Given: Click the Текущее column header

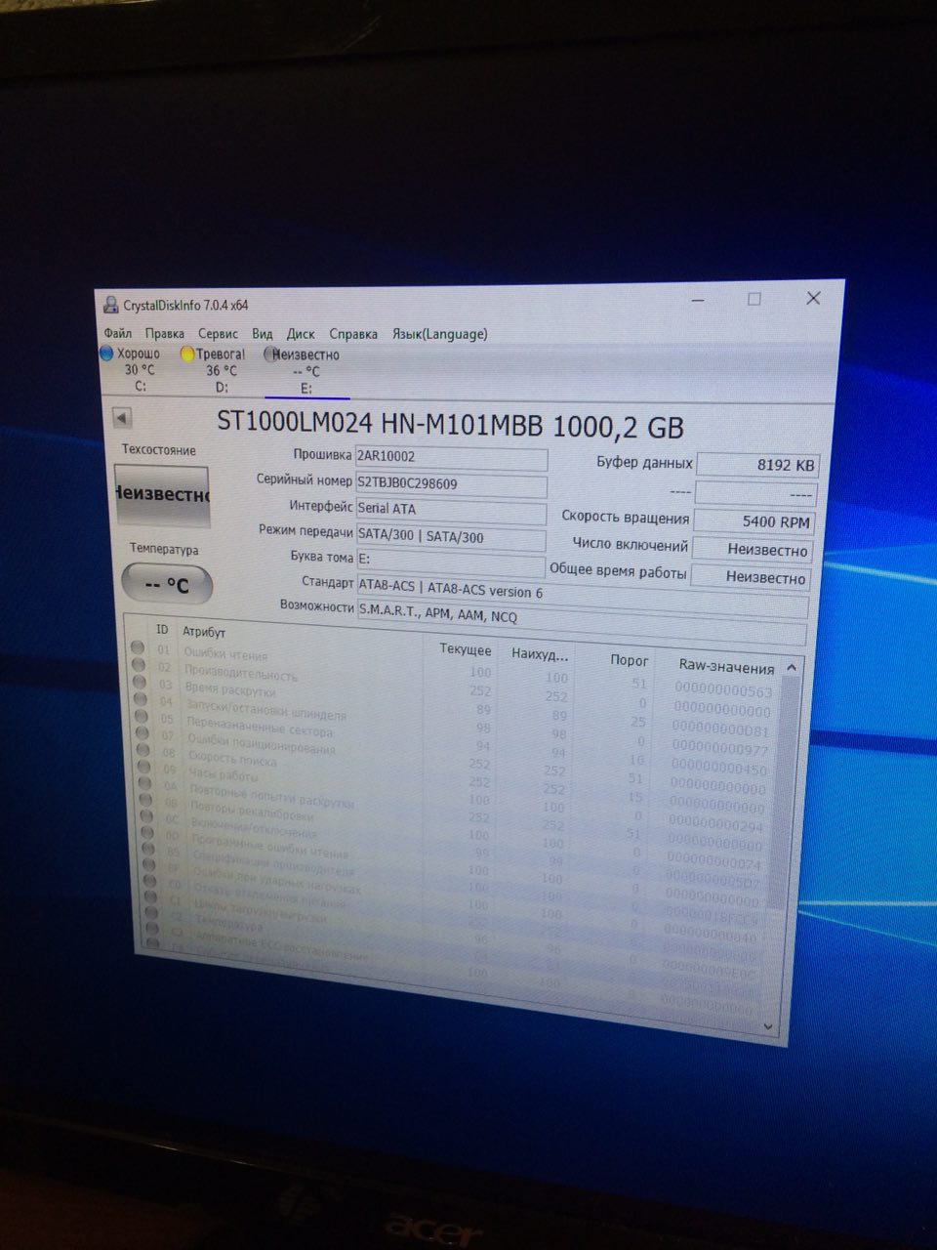Looking at the screenshot, I should click(466, 649).
